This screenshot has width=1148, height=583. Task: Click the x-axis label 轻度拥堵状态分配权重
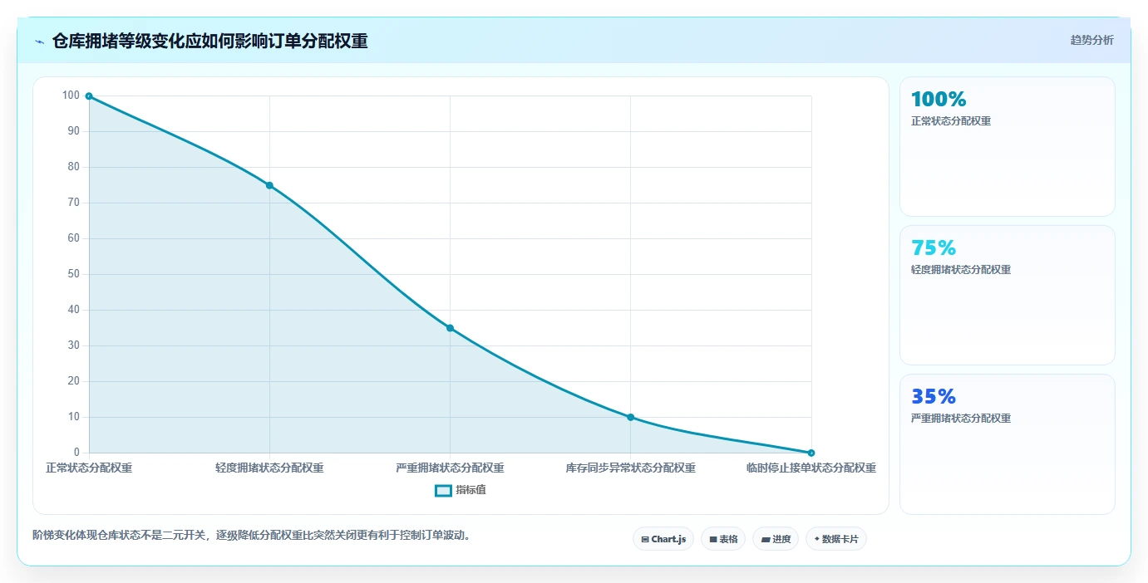pos(269,468)
